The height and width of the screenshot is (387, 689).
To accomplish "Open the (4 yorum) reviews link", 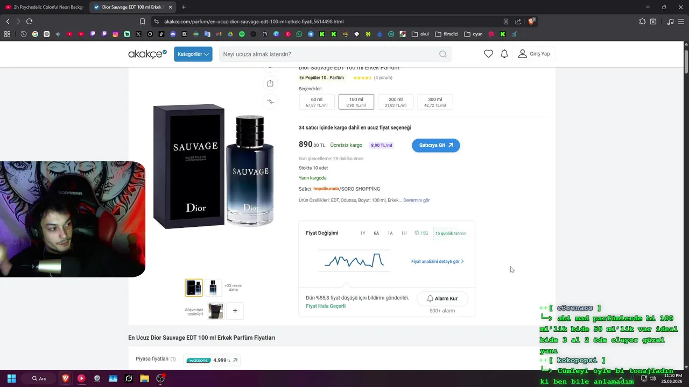I will (383, 78).
